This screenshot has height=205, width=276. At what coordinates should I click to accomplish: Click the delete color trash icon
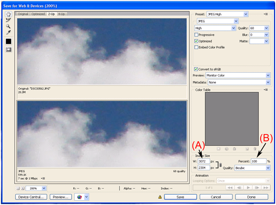[x=255, y=149]
